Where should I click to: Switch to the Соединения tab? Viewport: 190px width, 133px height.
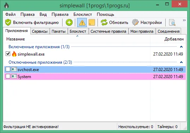[x=168, y=31]
